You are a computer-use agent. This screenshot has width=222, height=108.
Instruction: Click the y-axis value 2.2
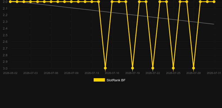click(x=5, y=15)
